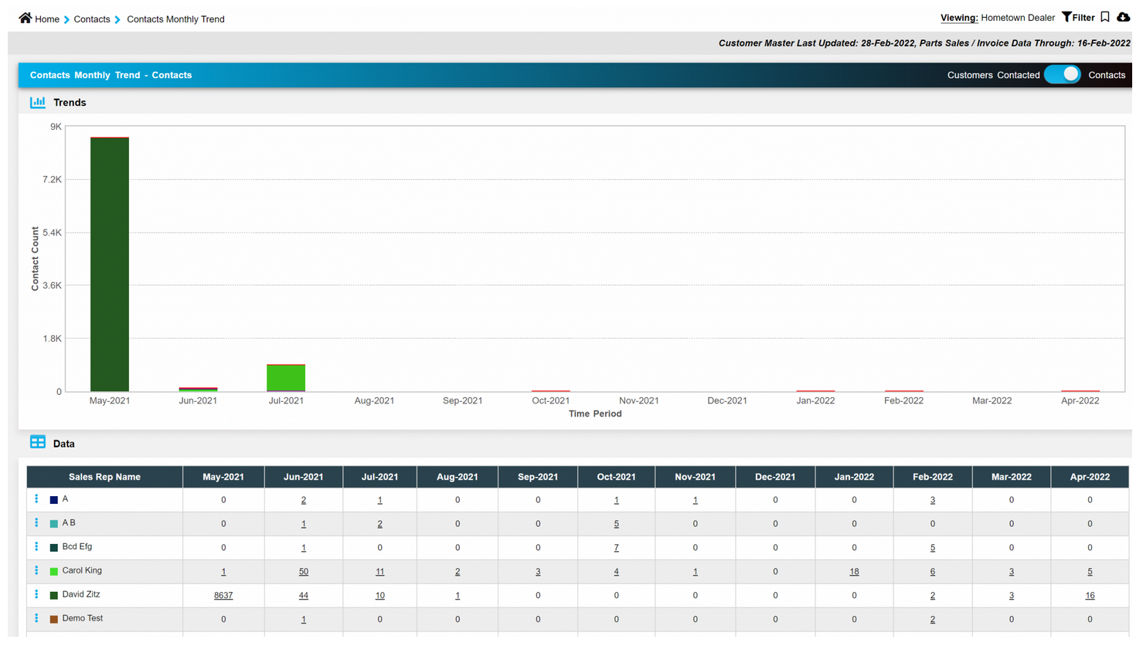Click the green swatch for David Zitz
The image size is (1143, 653).
54,596
